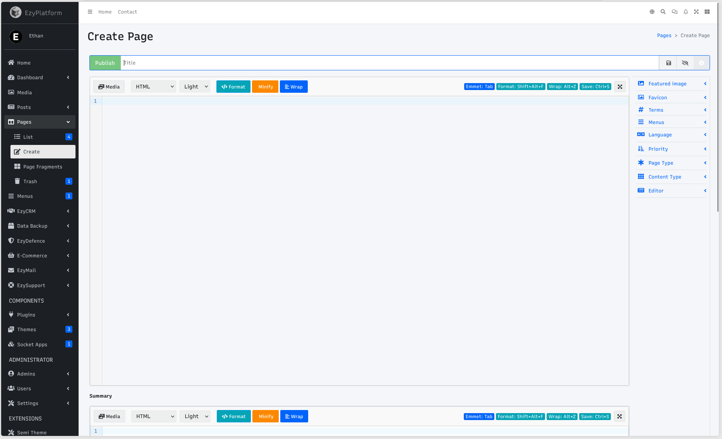Image resolution: width=722 pixels, height=439 pixels.
Task: Expand the Page Type panel
Action: [671, 163]
